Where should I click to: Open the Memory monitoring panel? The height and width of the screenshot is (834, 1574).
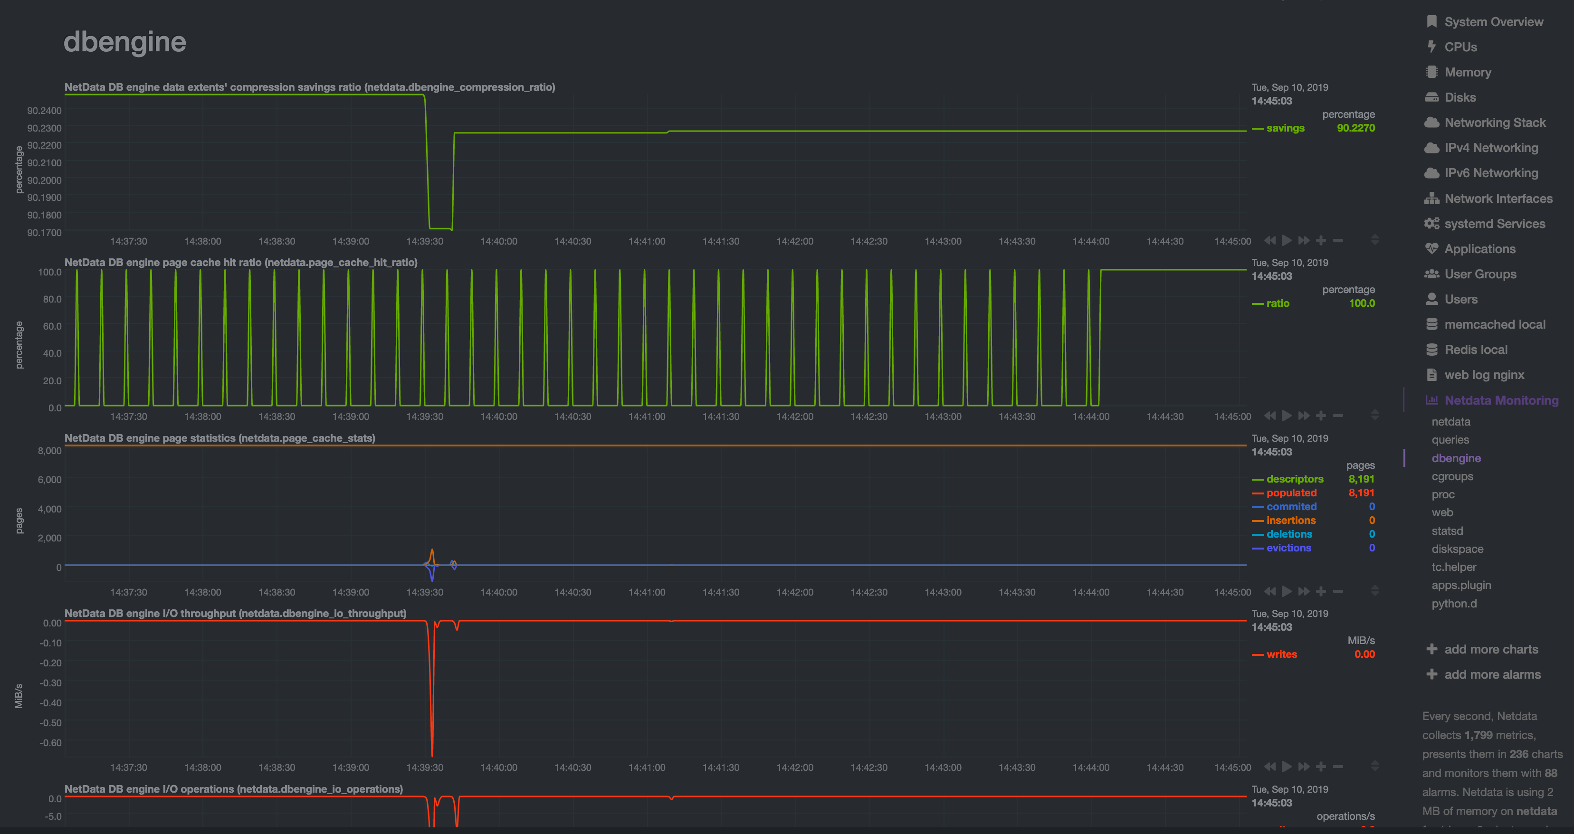tap(1465, 72)
